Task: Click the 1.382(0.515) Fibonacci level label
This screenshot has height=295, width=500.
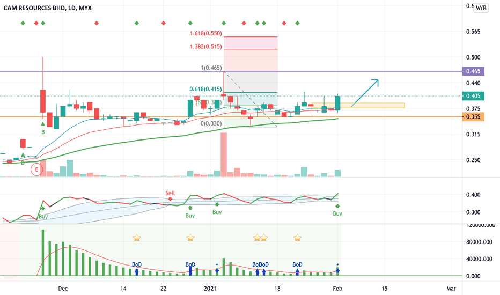Action: click(205, 47)
